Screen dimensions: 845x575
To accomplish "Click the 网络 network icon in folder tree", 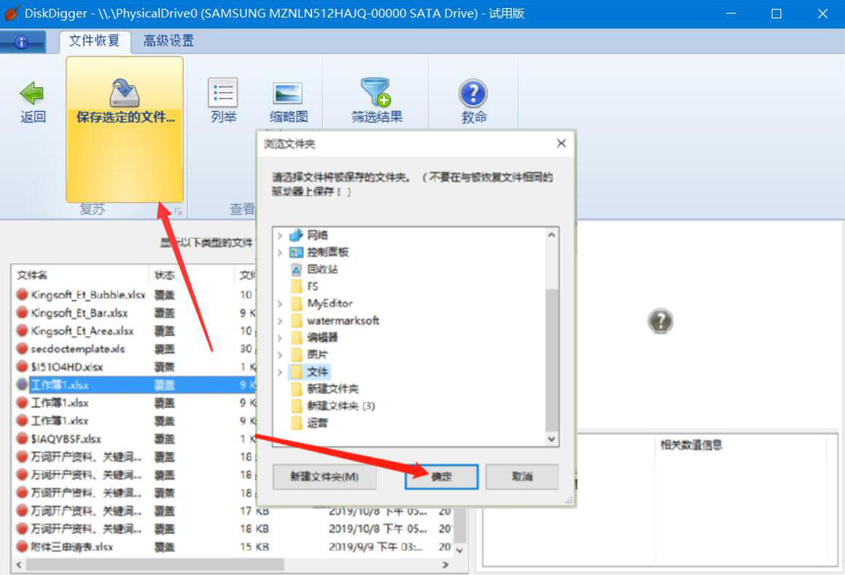I will pyautogui.click(x=297, y=235).
